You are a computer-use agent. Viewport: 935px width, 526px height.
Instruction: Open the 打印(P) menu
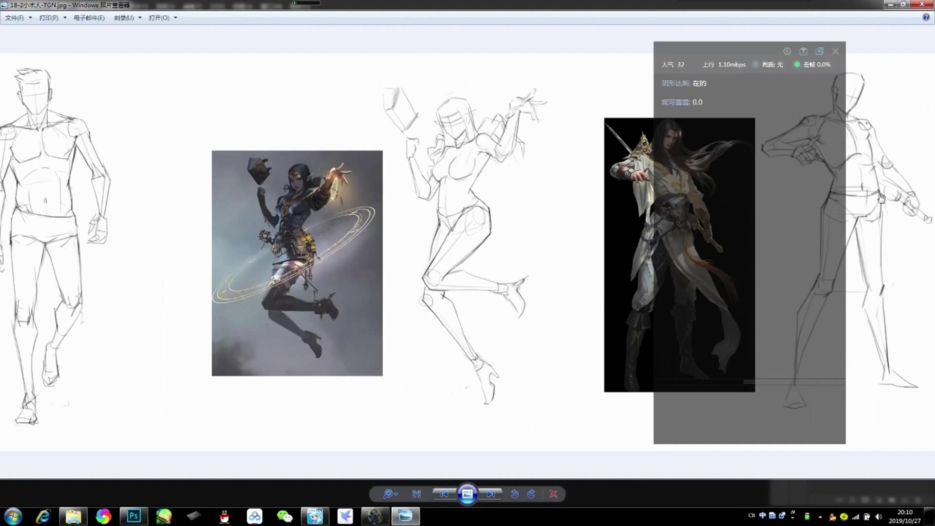tap(49, 18)
